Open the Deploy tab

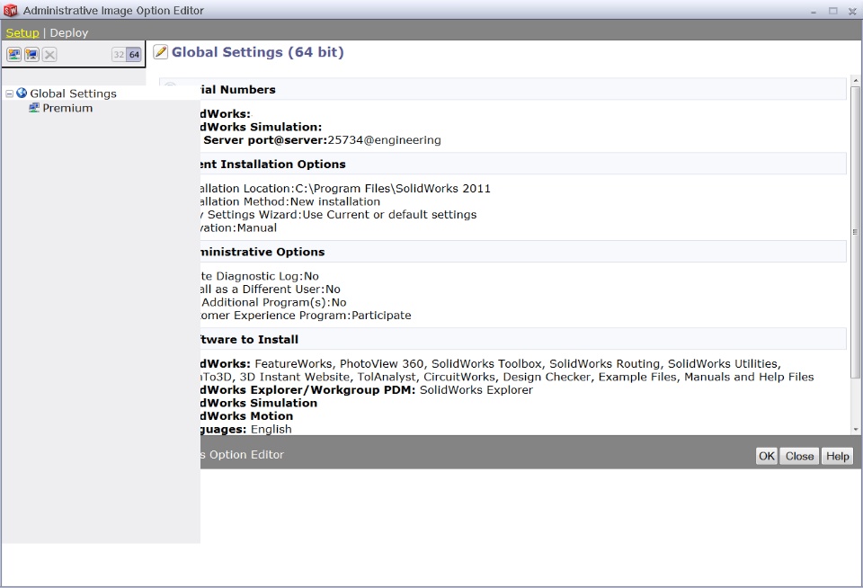pyautogui.click(x=69, y=32)
